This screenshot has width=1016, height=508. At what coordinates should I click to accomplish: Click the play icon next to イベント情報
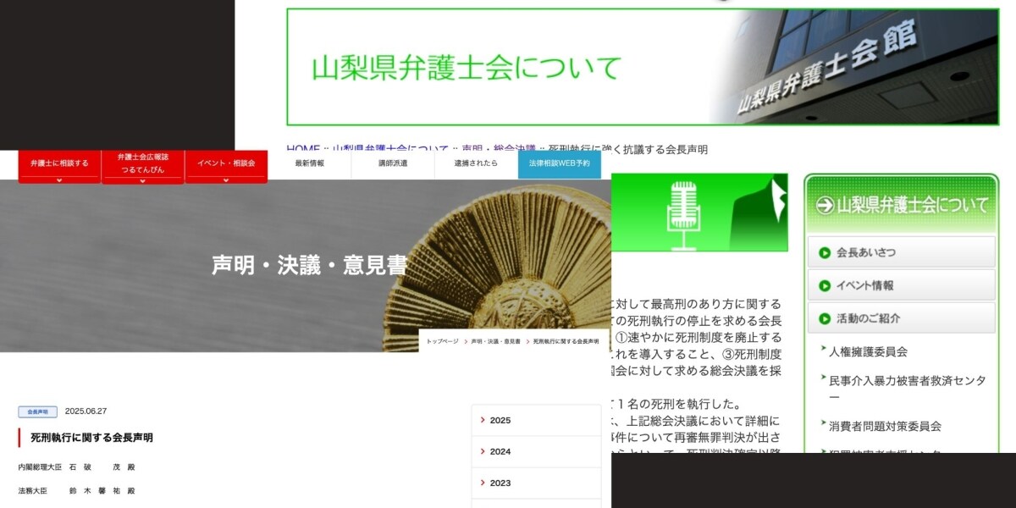tap(823, 285)
